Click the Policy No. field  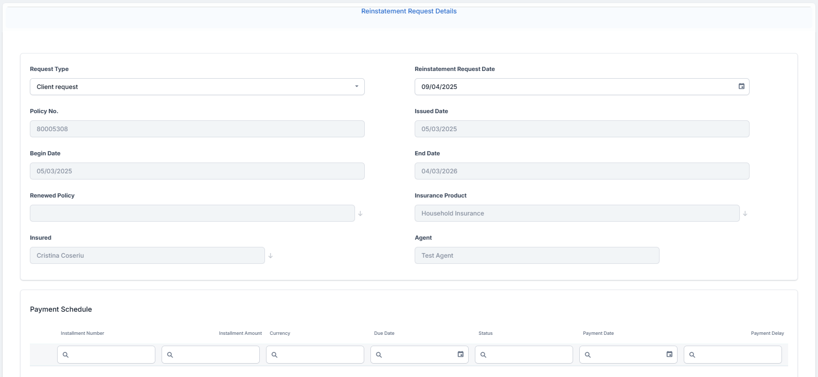[197, 129]
